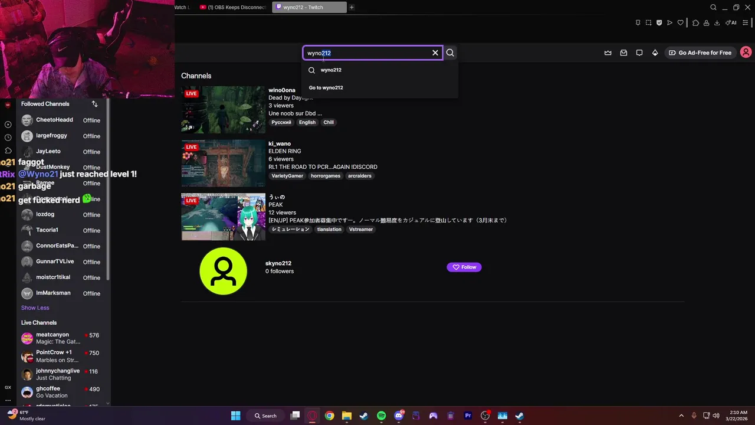
Task: Open the notifications inbox icon
Action: point(623,53)
